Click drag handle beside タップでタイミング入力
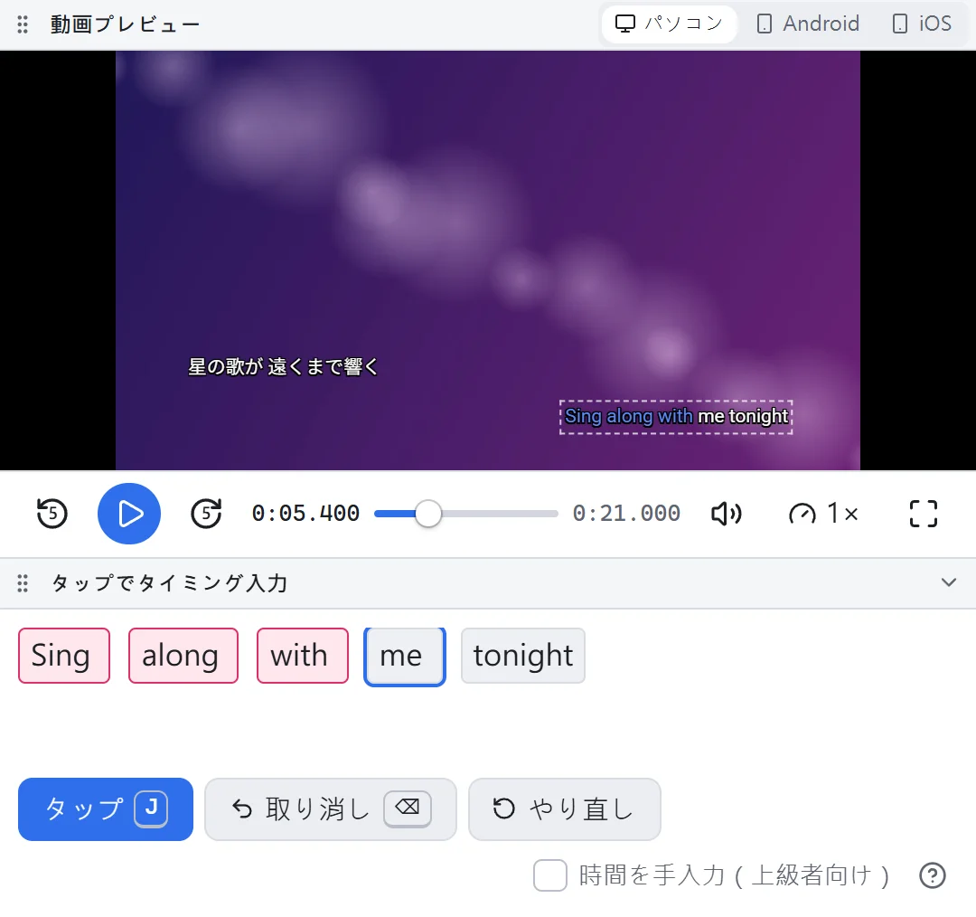976x917 pixels. [x=23, y=583]
